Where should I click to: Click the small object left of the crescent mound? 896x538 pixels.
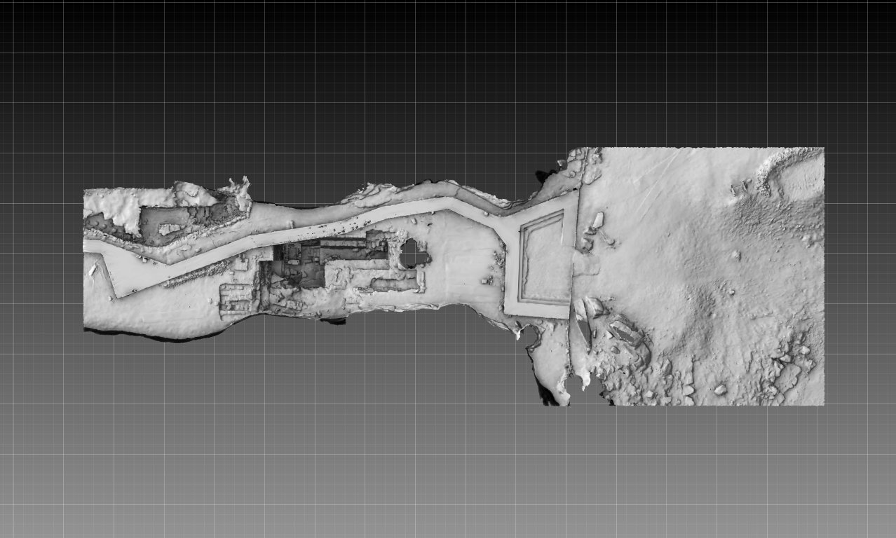[x=739, y=188]
